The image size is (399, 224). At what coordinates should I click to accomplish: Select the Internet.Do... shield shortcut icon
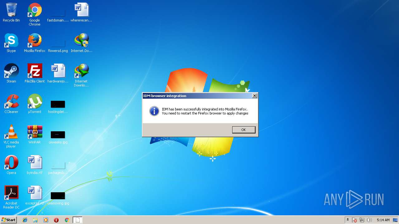tap(81, 43)
